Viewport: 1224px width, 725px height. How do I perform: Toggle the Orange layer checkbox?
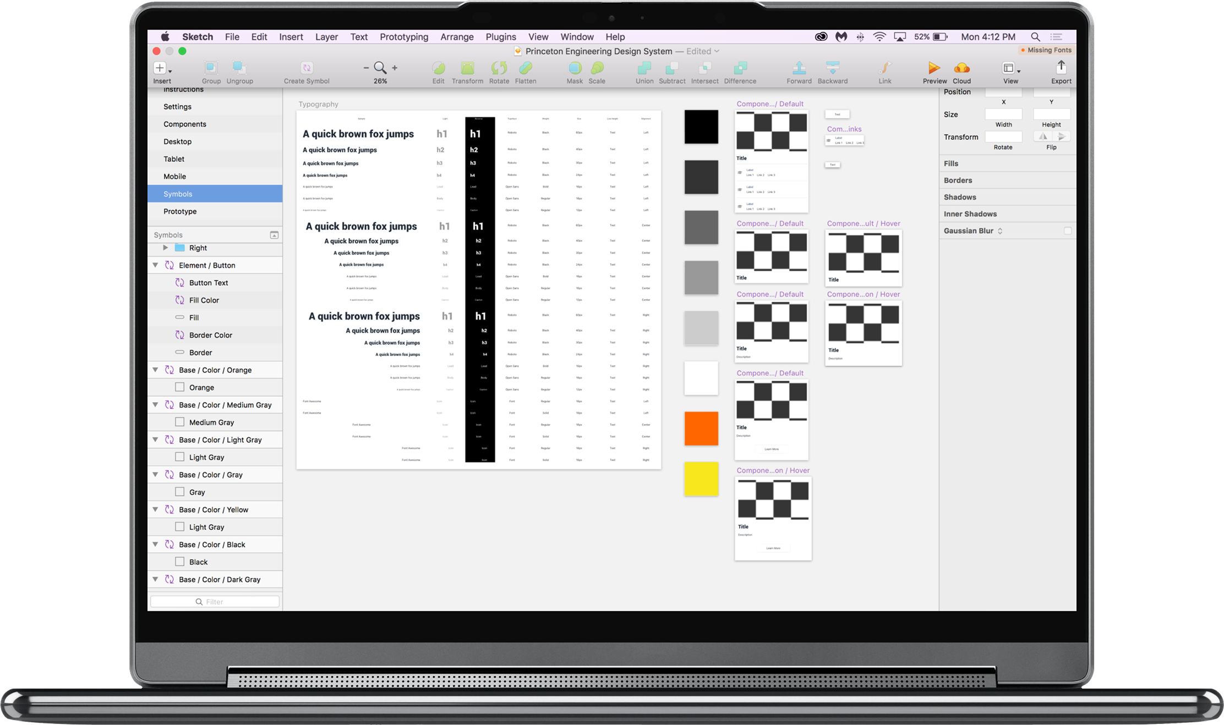click(x=179, y=387)
